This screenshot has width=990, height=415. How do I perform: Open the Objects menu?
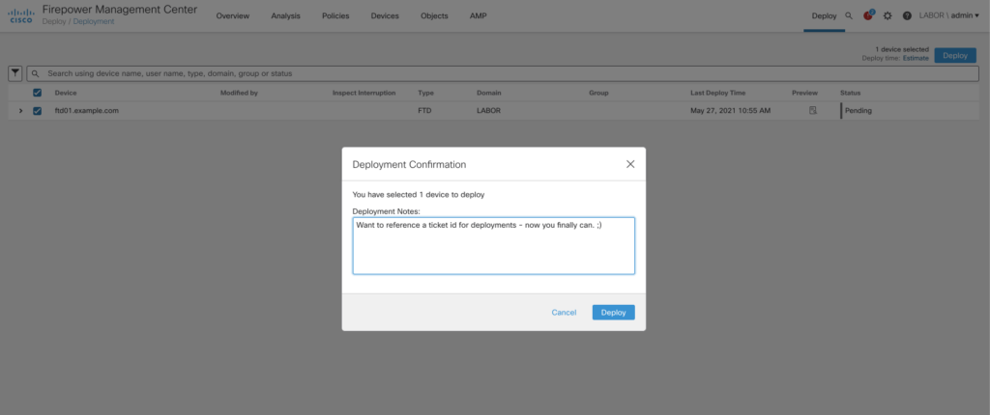click(434, 15)
